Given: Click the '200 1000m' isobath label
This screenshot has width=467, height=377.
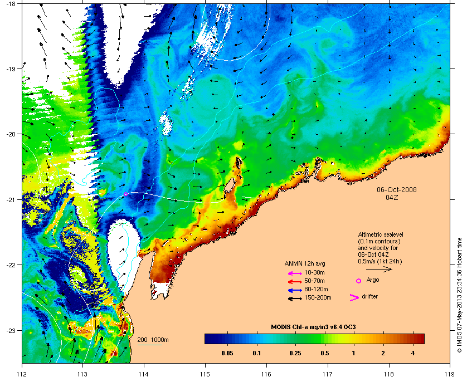Looking at the screenshot, I should tap(153, 340).
